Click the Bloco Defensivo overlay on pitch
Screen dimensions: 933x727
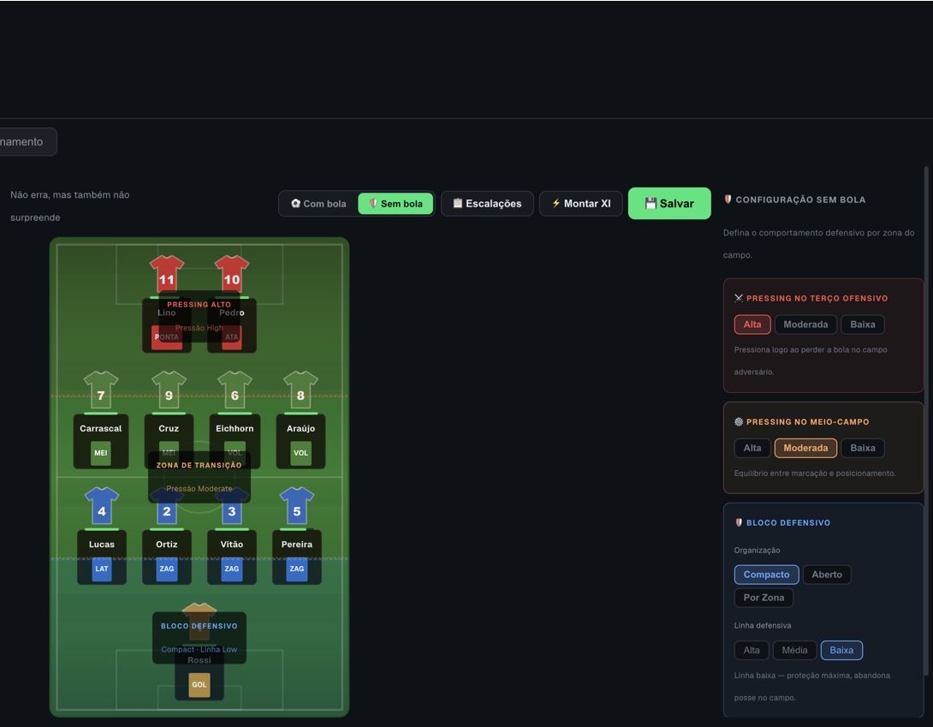coord(199,638)
